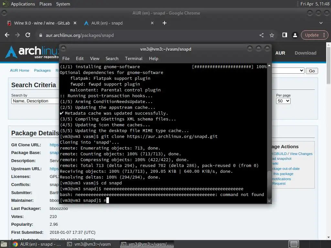Open the terminal Help menu
This screenshot has width=331, height=248.
point(154,58)
